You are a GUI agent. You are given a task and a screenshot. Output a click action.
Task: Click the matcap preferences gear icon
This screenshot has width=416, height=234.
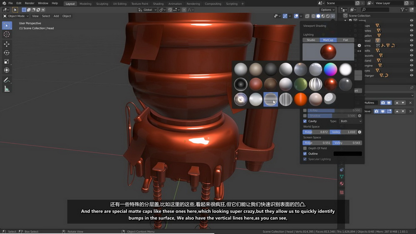pos(359,46)
